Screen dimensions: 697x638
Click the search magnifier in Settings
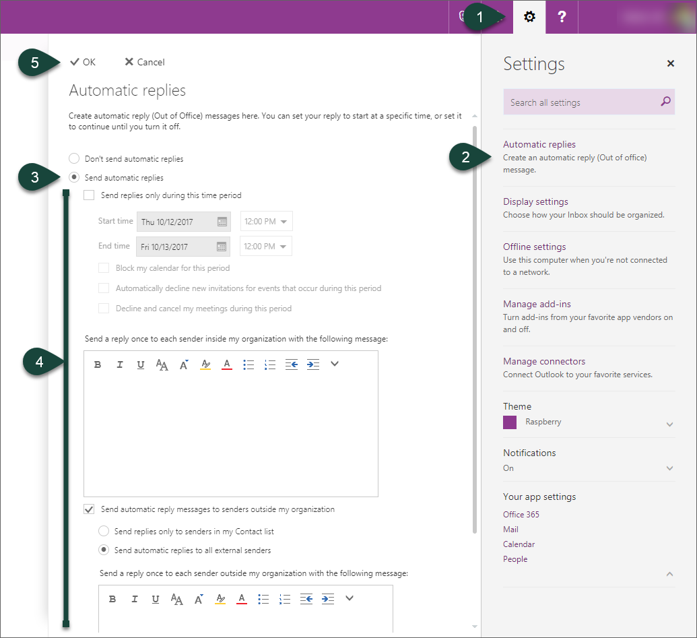(665, 102)
